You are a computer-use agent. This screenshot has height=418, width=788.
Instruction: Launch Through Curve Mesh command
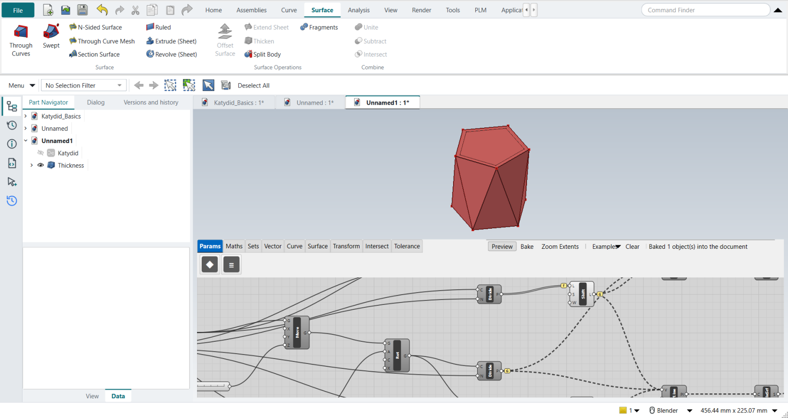coord(102,41)
